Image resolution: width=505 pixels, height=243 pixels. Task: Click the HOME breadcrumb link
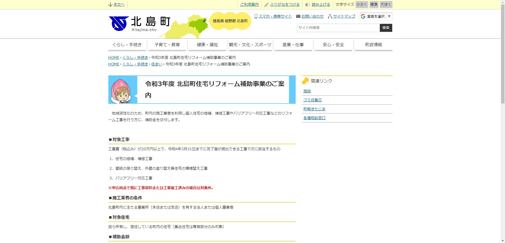click(113, 58)
